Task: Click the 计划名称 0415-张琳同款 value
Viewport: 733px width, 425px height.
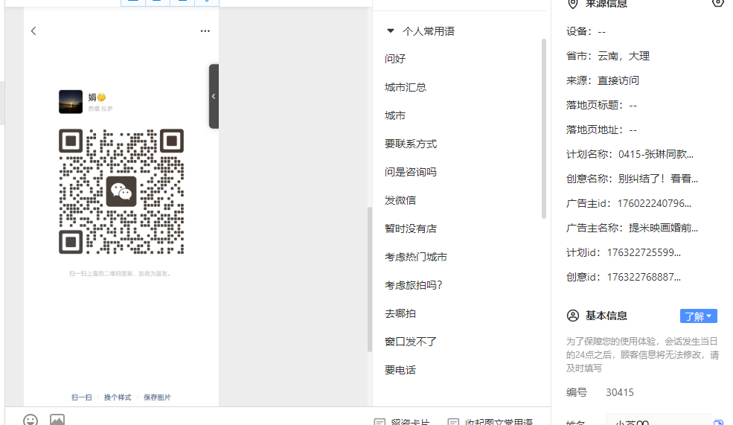Action: click(x=656, y=154)
